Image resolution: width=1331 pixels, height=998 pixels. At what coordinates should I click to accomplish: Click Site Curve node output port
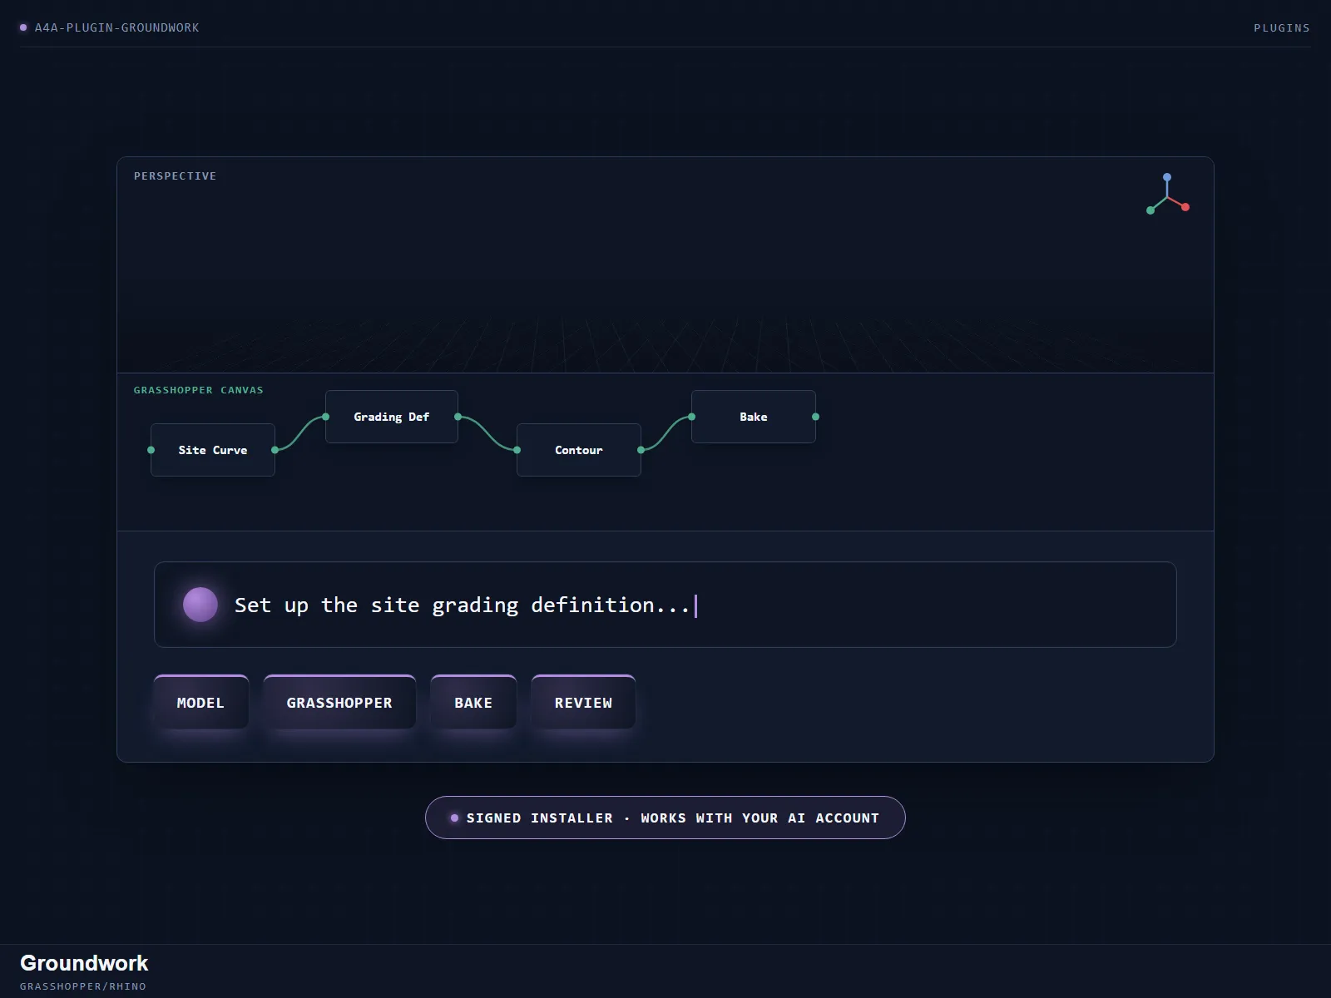coord(275,450)
